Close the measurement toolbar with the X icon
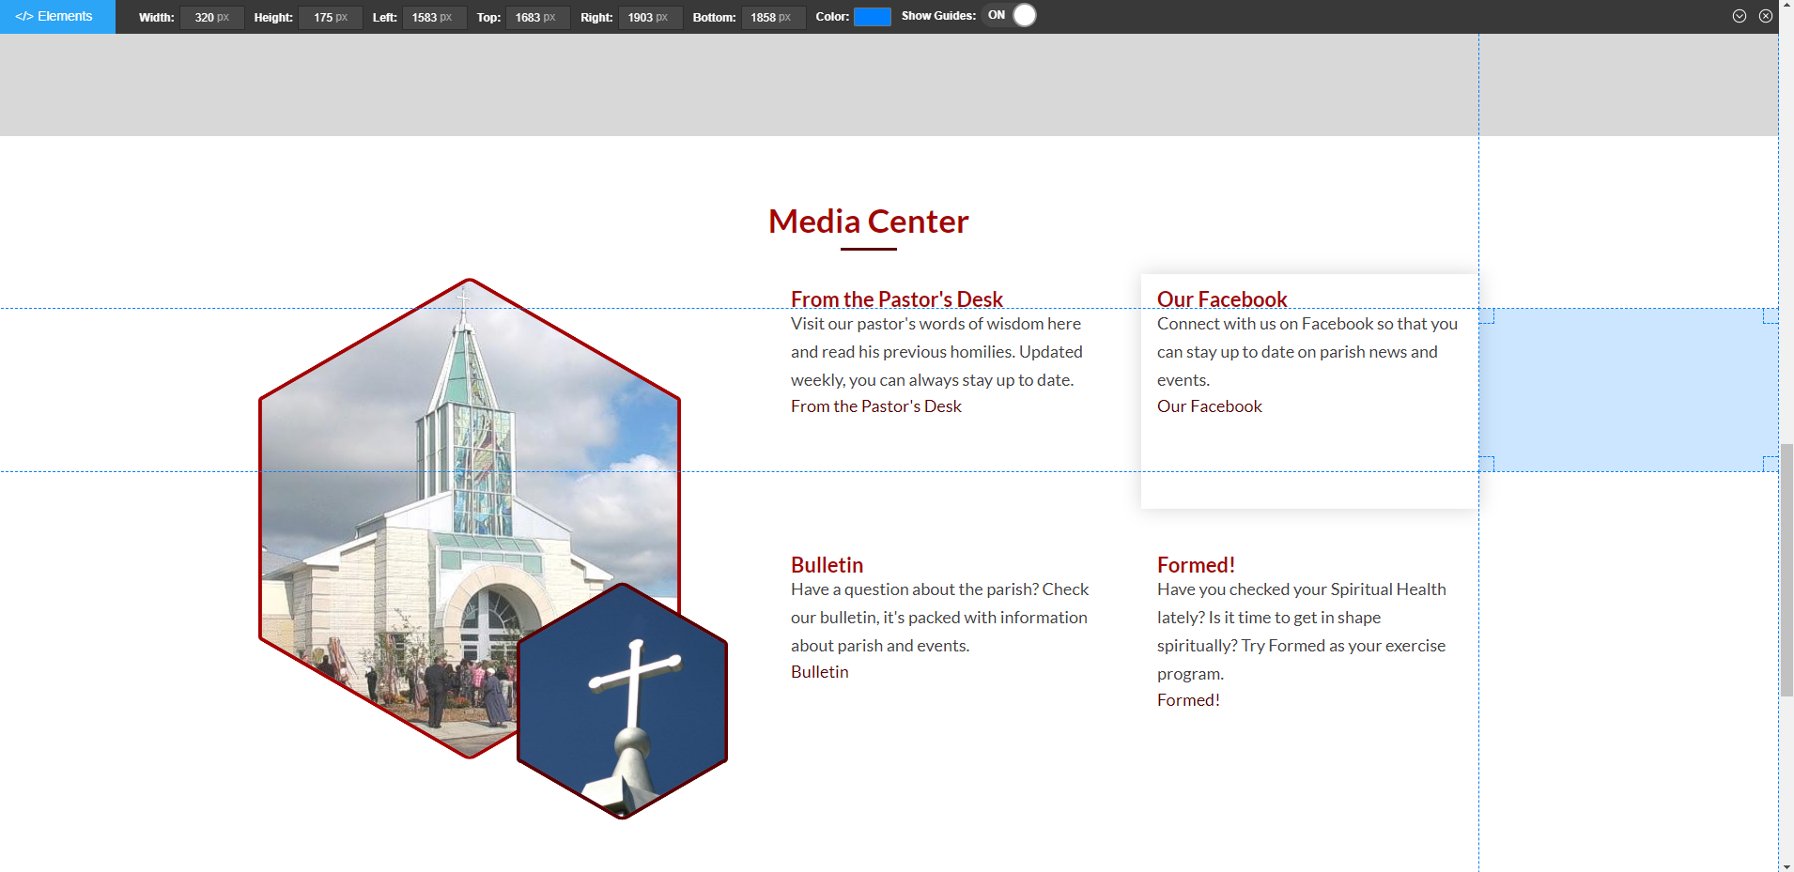The width and height of the screenshot is (1794, 872). coord(1766,16)
